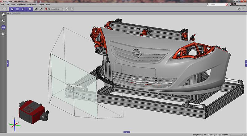Click the Home icon in left sidebar

click(x=3, y=14)
